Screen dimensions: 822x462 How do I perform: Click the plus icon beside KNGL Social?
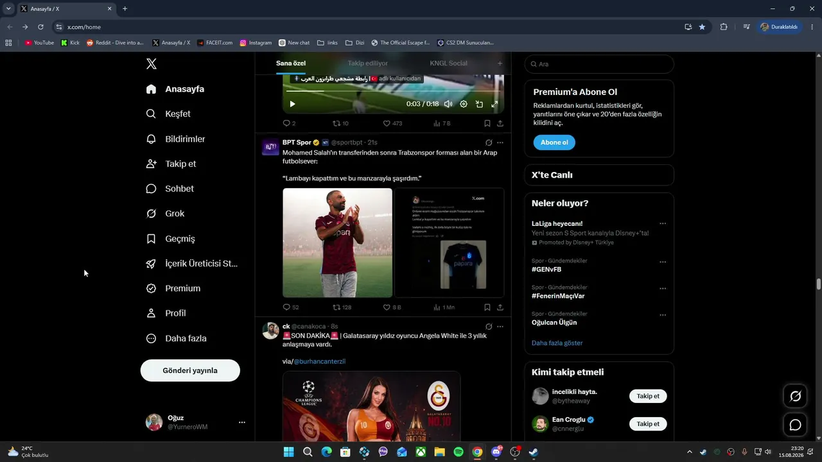pyautogui.click(x=500, y=64)
